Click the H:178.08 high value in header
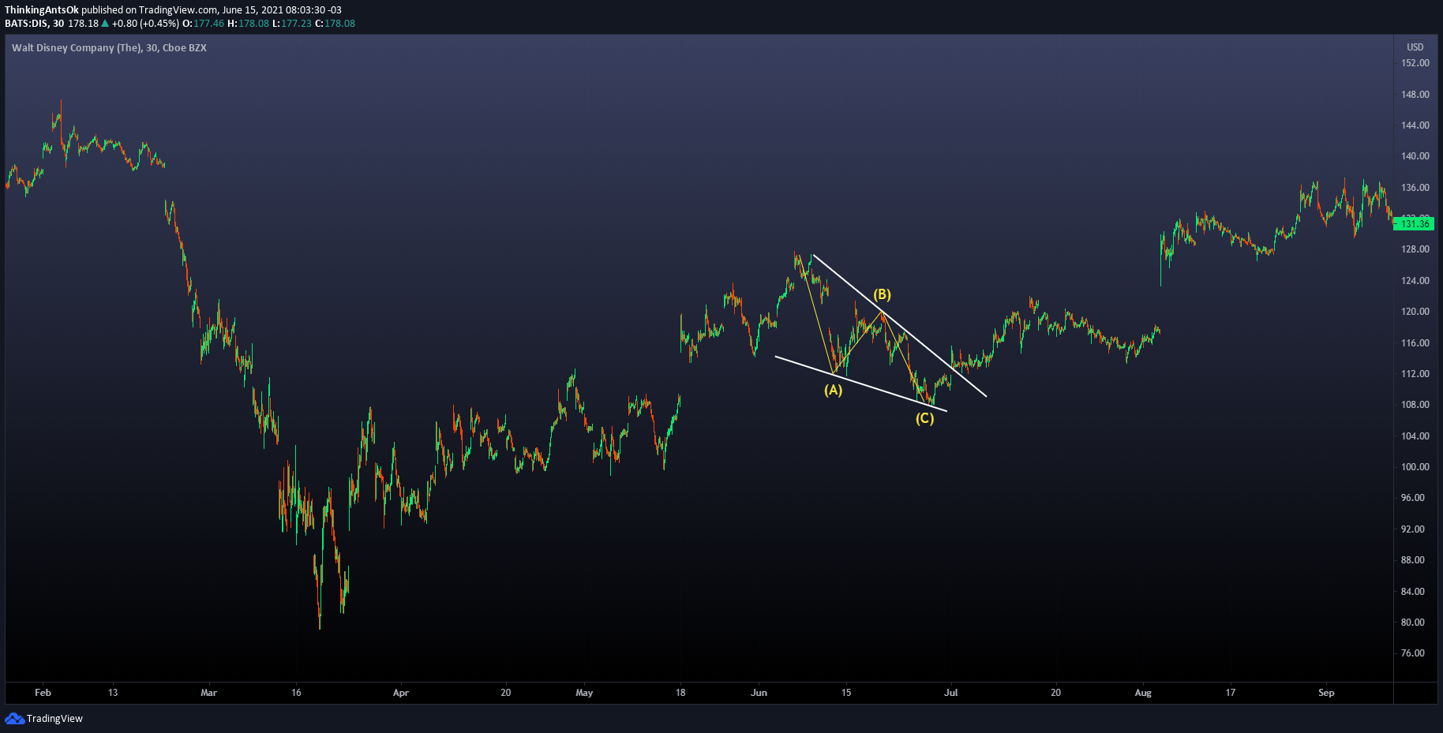The image size is (1443, 733). [248, 24]
